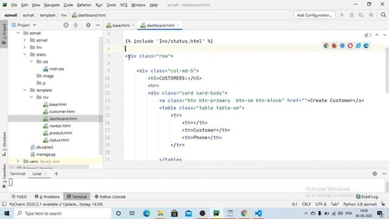Open Windows Start menu

[7, 214]
